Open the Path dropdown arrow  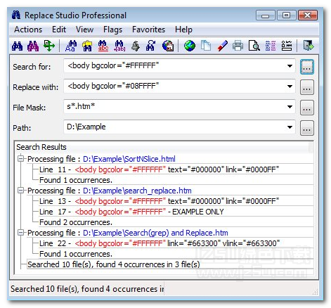[x=290, y=127]
